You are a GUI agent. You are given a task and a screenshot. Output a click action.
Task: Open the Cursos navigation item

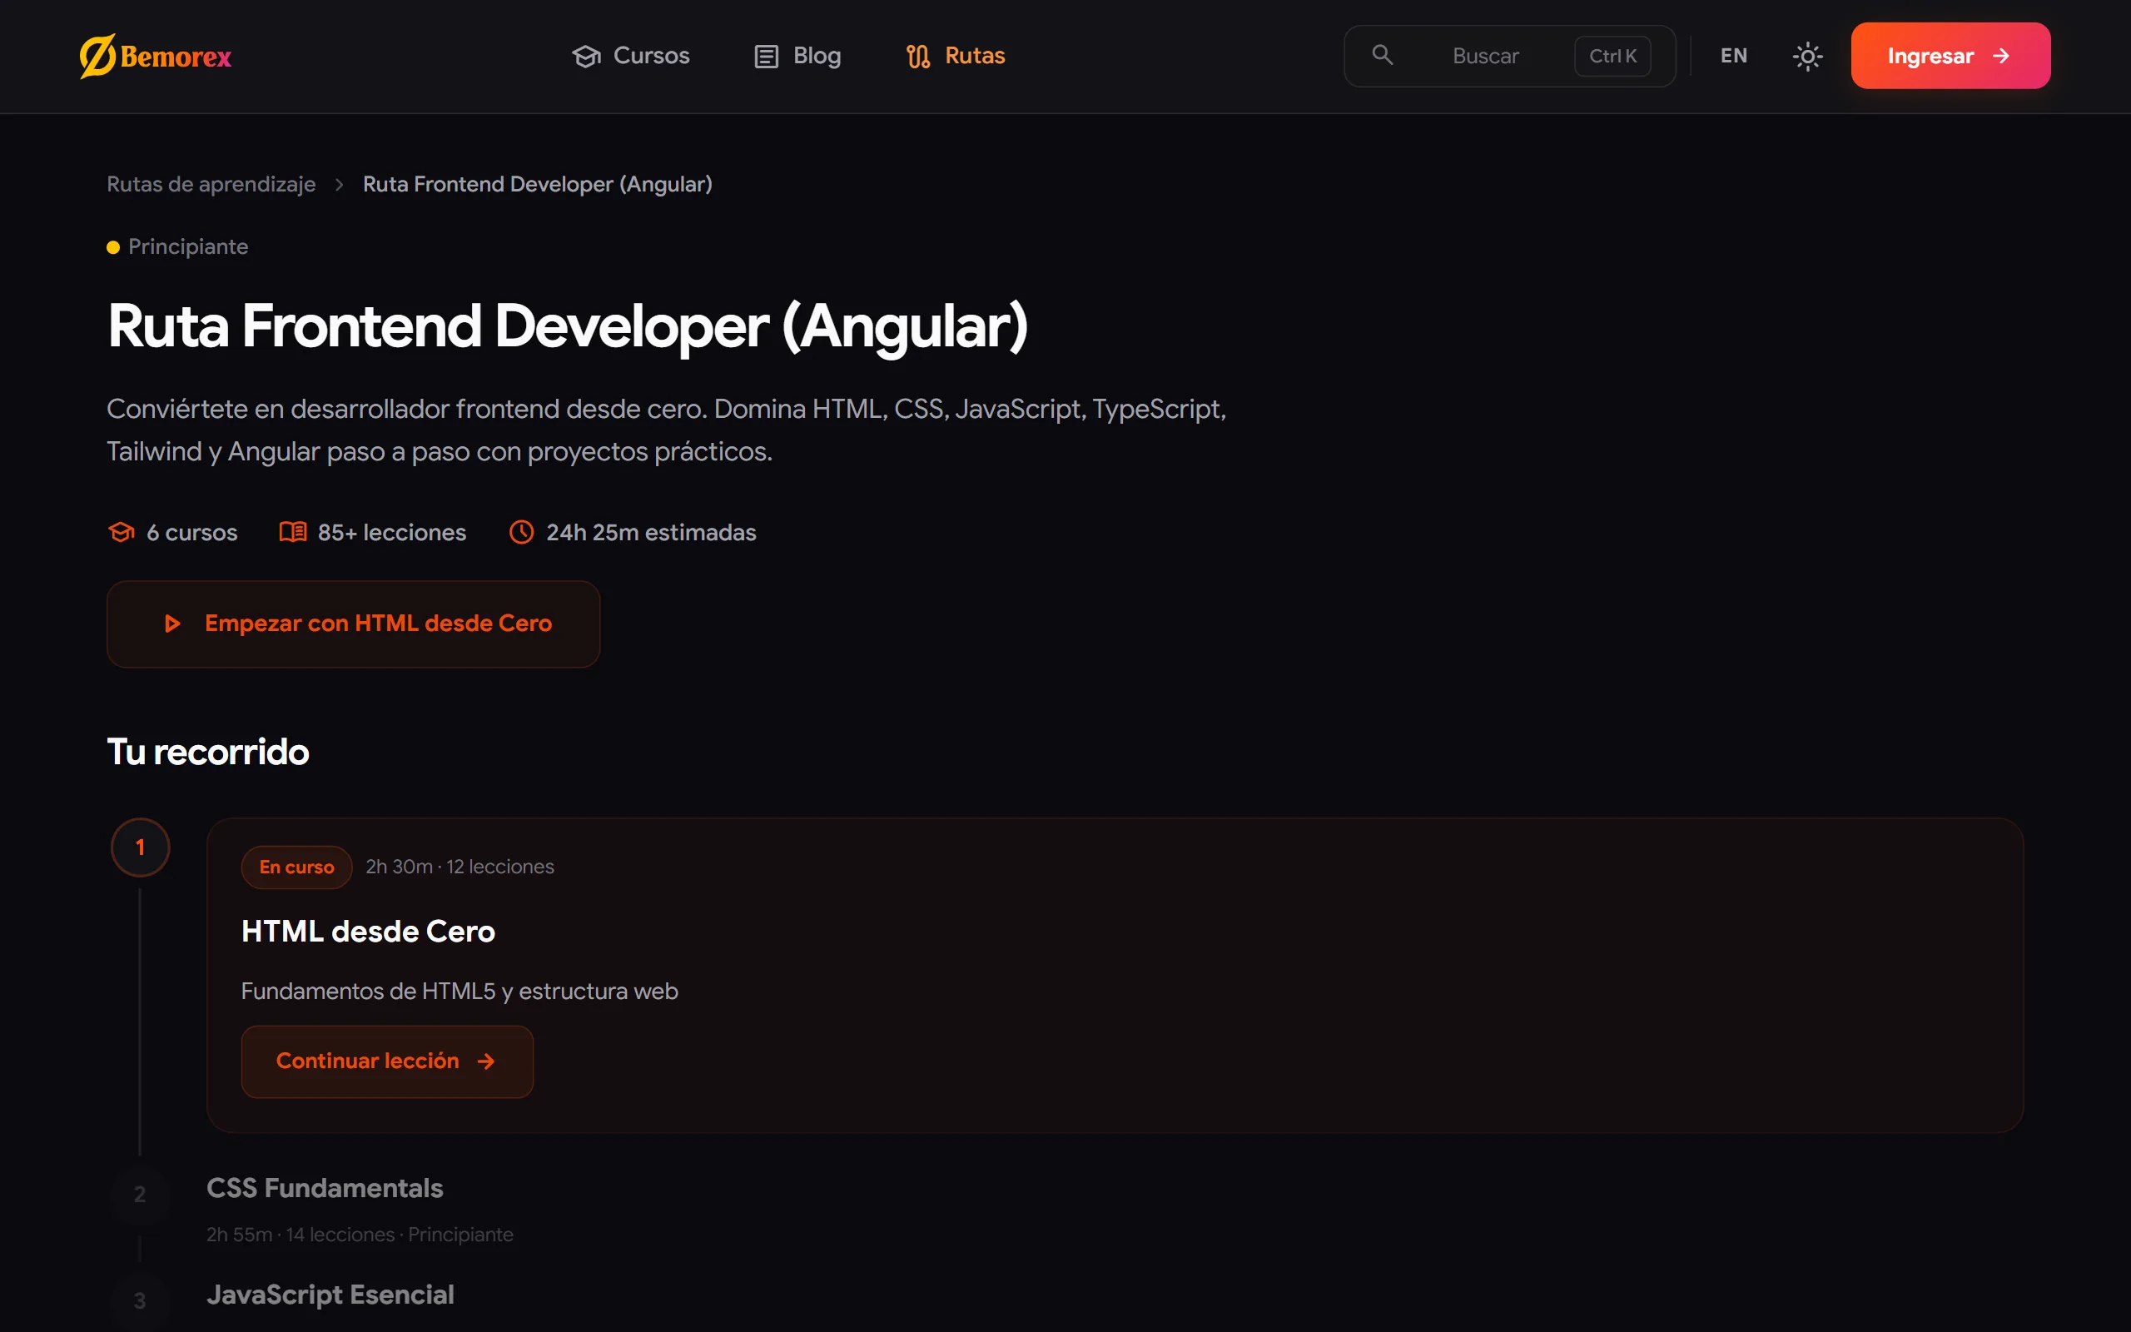click(630, 56)
